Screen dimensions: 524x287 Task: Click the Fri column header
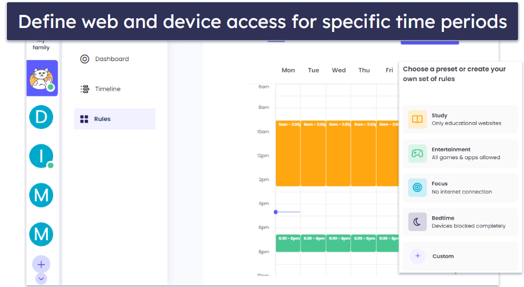pos(389,70)
